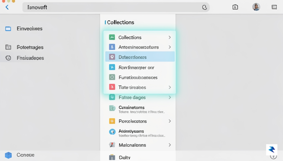Open the Collections list row

click(140, 37)
